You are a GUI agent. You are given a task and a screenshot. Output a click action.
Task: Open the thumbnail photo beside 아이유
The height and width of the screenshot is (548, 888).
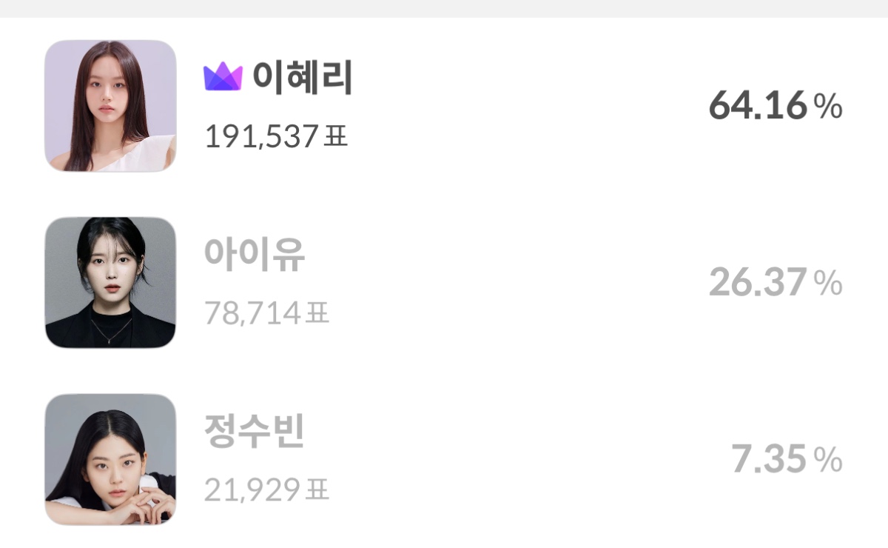coord(110,282)
